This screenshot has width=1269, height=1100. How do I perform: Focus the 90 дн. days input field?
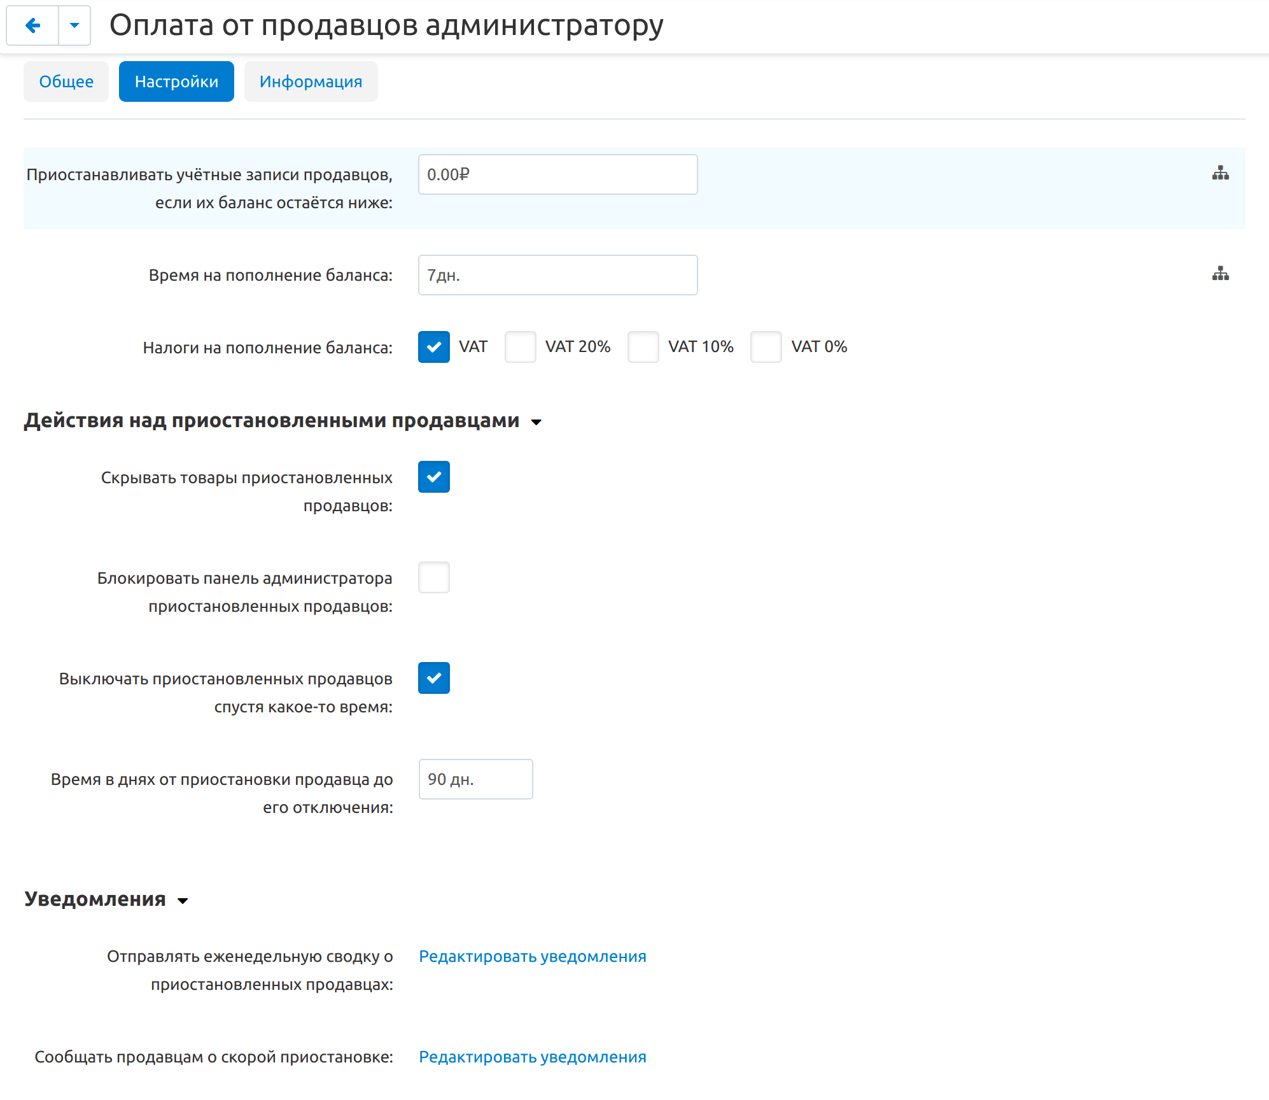[475, 779]
